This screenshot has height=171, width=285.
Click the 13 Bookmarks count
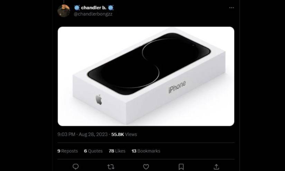(x=146, y=151)
